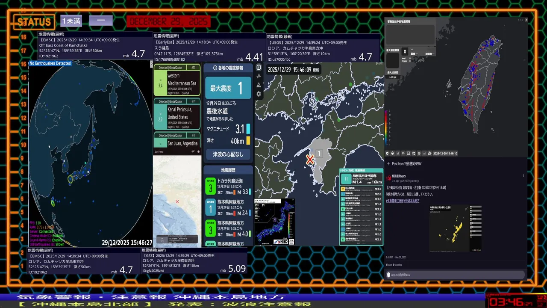Click the EarlyEst スラ諸島 earthquake info panel

click(x=209, y=48)
